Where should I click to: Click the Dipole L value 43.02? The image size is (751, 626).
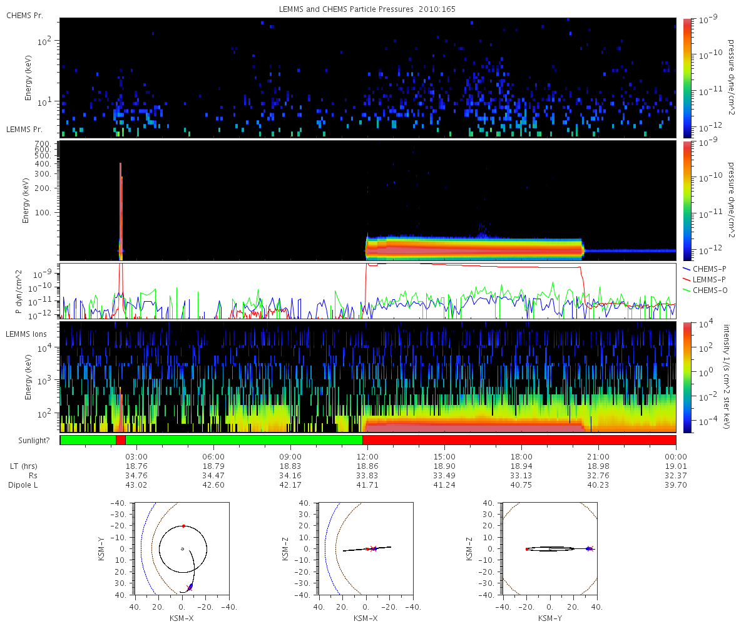[136, 485]
